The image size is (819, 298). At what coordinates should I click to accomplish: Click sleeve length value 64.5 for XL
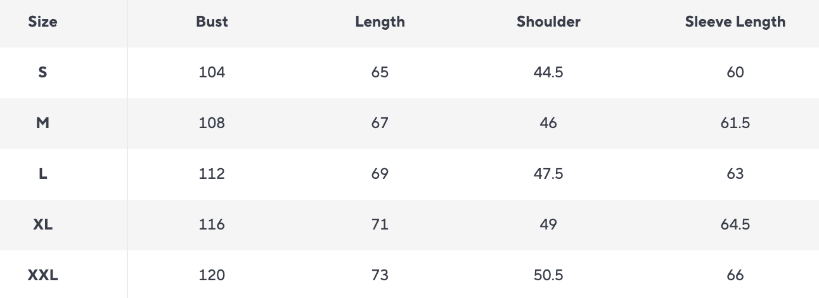click(x=735, y=224)
